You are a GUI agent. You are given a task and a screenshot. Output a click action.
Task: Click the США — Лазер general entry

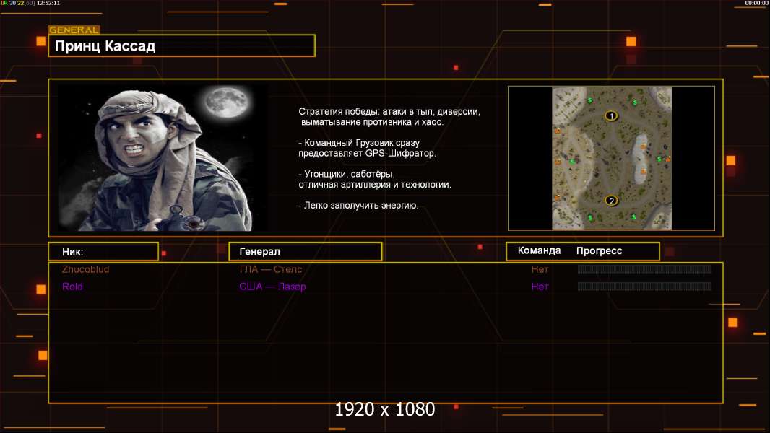pos(272,287)
